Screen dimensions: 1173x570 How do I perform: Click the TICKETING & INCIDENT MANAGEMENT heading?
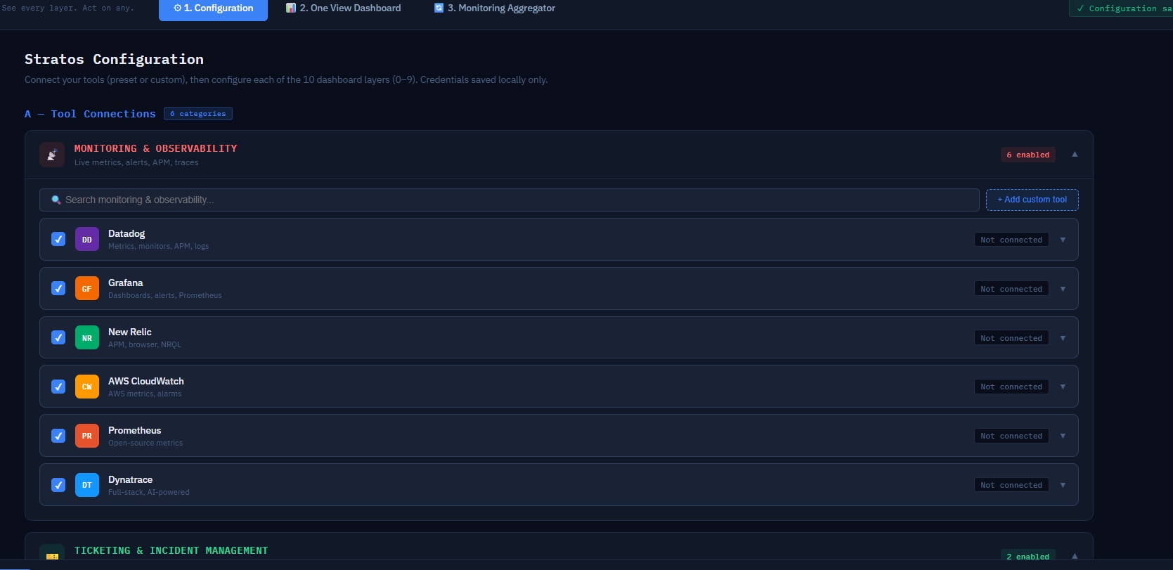point(171,550)
